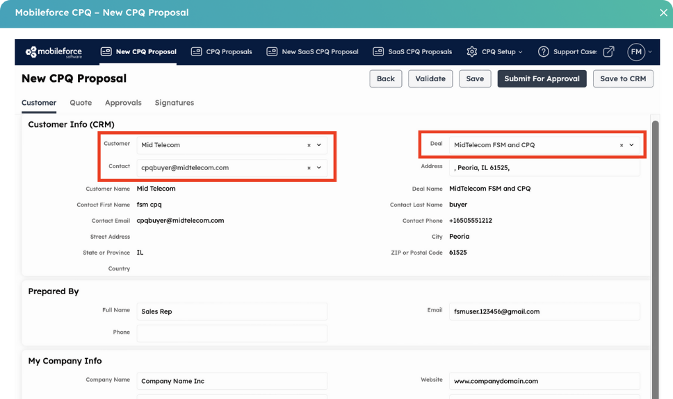Click the Mobileforce logo

54,52
